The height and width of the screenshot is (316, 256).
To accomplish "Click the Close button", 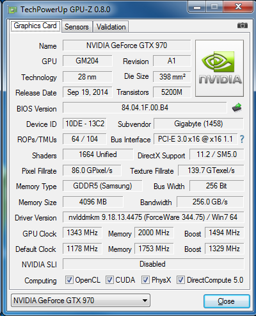I will click(227, 301).
